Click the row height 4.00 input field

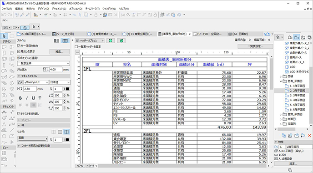coord(56,70)
